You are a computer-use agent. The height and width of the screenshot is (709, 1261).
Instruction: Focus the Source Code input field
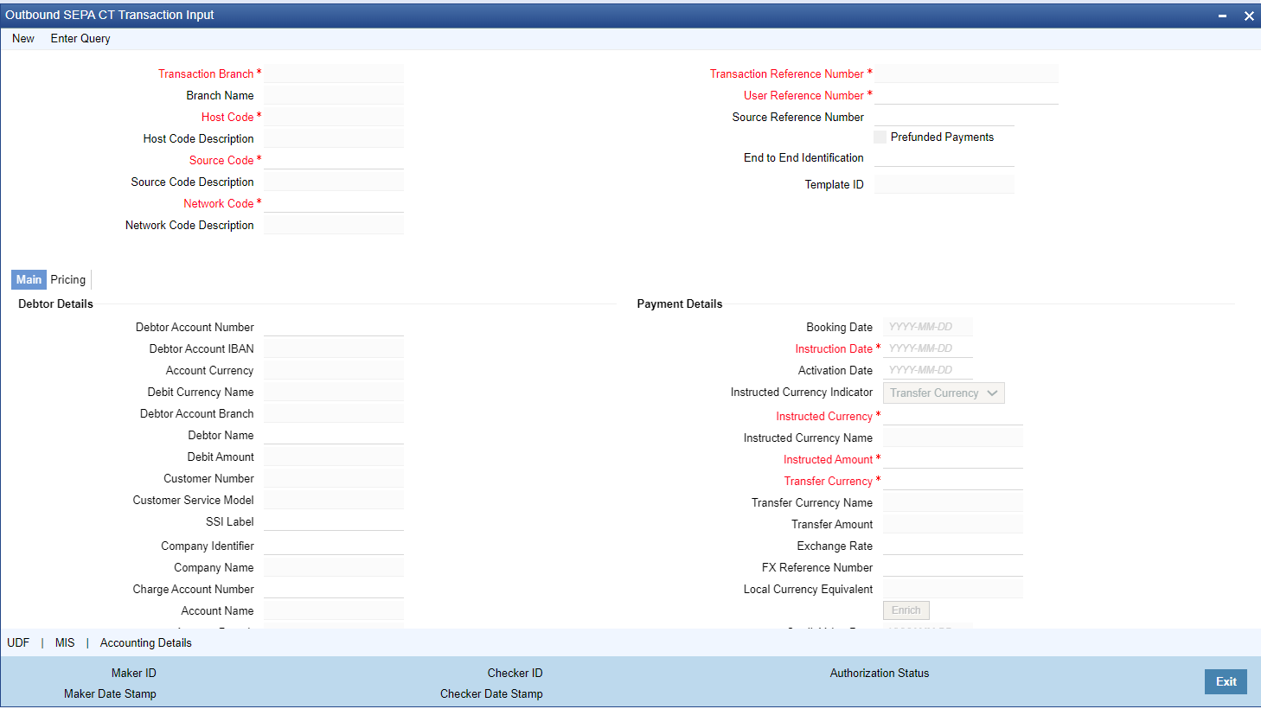tap(334, 160)
